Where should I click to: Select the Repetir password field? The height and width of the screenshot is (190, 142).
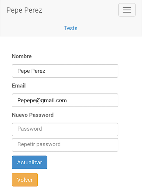pyautogui.click(x=65, y=145)
